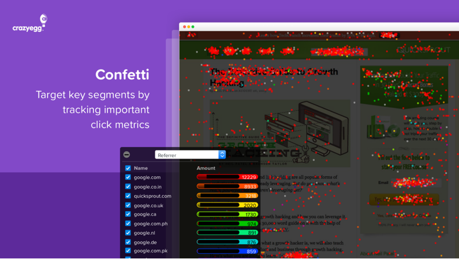Click the blue google.com.pk amount bar 859
459x259 pixels.
pyautogui.click(x=227, y=251)
